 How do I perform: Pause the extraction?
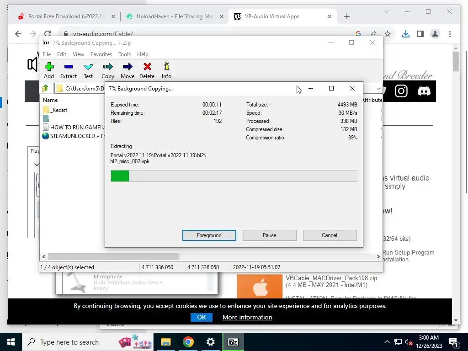[x=270, y=235]
